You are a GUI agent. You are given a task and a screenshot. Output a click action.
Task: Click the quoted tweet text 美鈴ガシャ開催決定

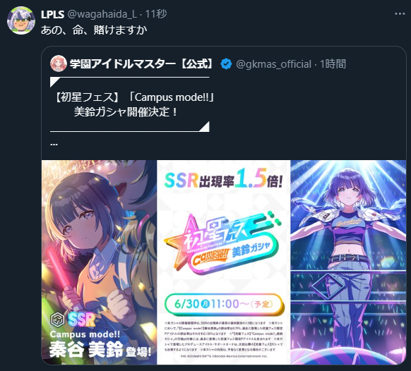[126, 112]
